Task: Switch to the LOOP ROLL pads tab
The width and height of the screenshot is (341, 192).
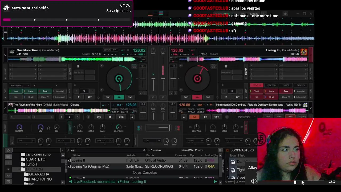Action: click(271, 85)
